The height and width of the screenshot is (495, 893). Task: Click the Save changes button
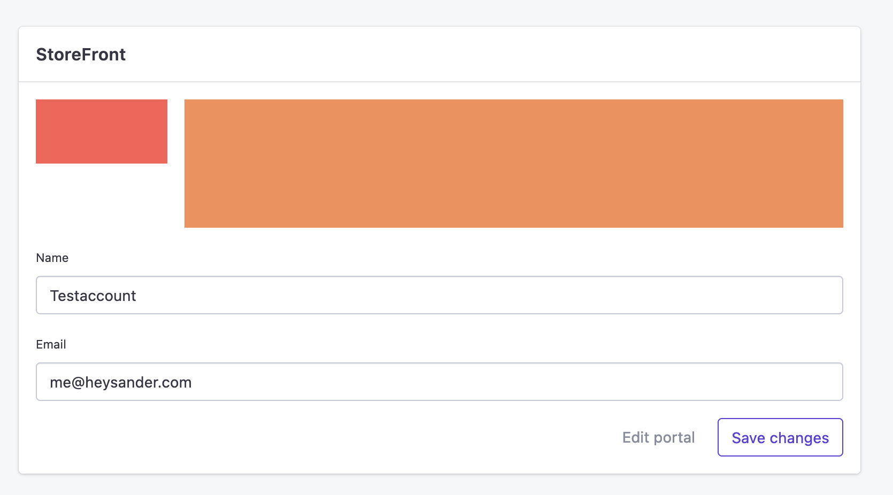[780, 437]
